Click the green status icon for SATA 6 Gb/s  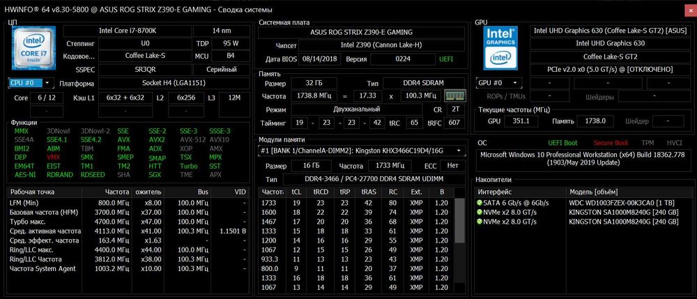[x=480, y=203]
